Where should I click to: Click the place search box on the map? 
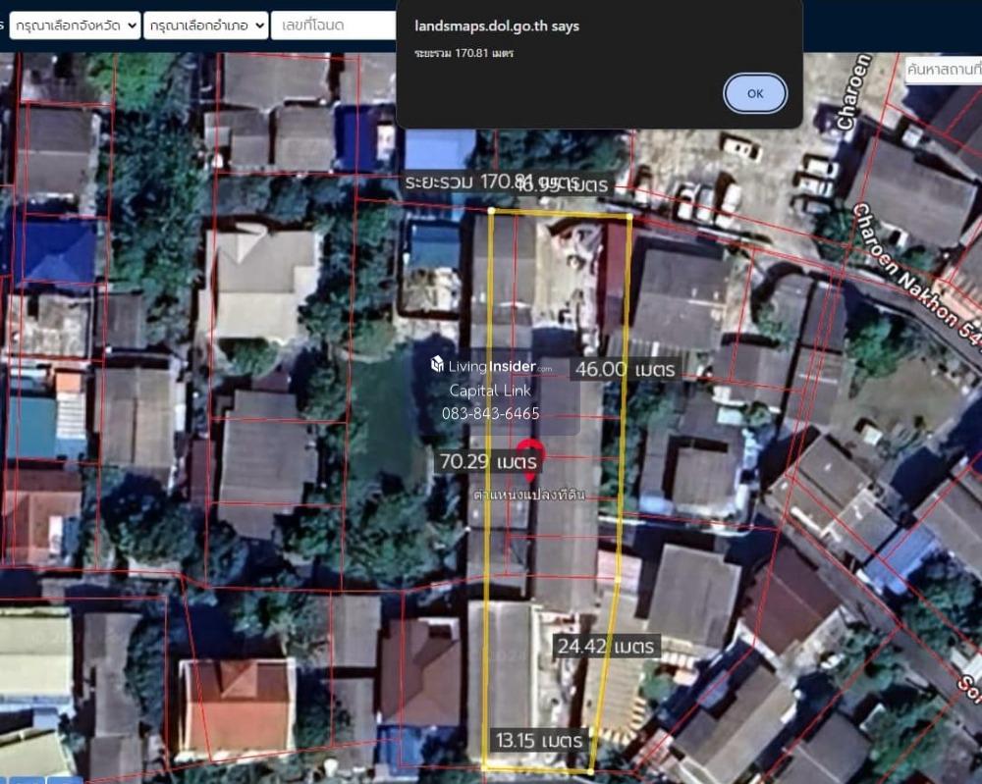[x=943, y=70]
